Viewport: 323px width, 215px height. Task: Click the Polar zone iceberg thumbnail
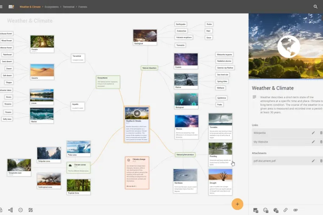pyautogui.click(x=78, y=147)
